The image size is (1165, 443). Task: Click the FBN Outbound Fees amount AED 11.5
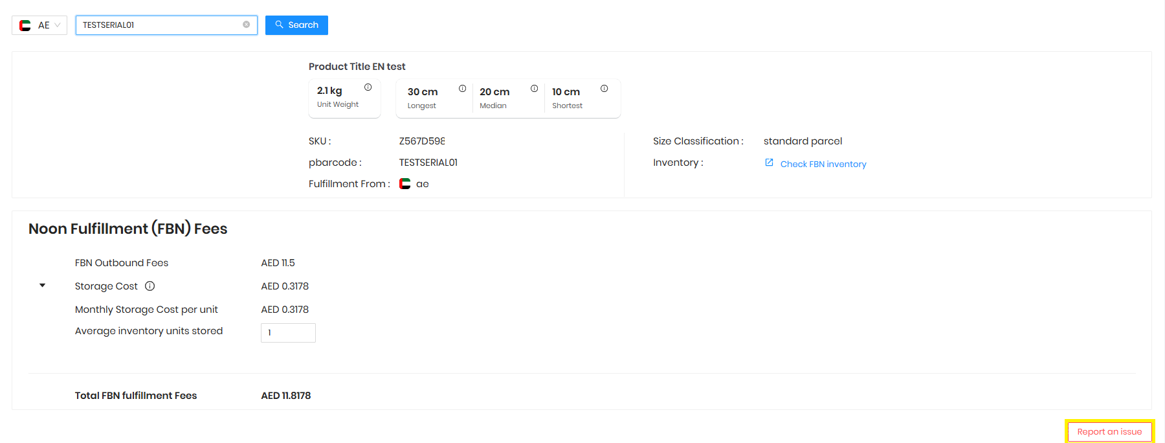tap(278, 263)
